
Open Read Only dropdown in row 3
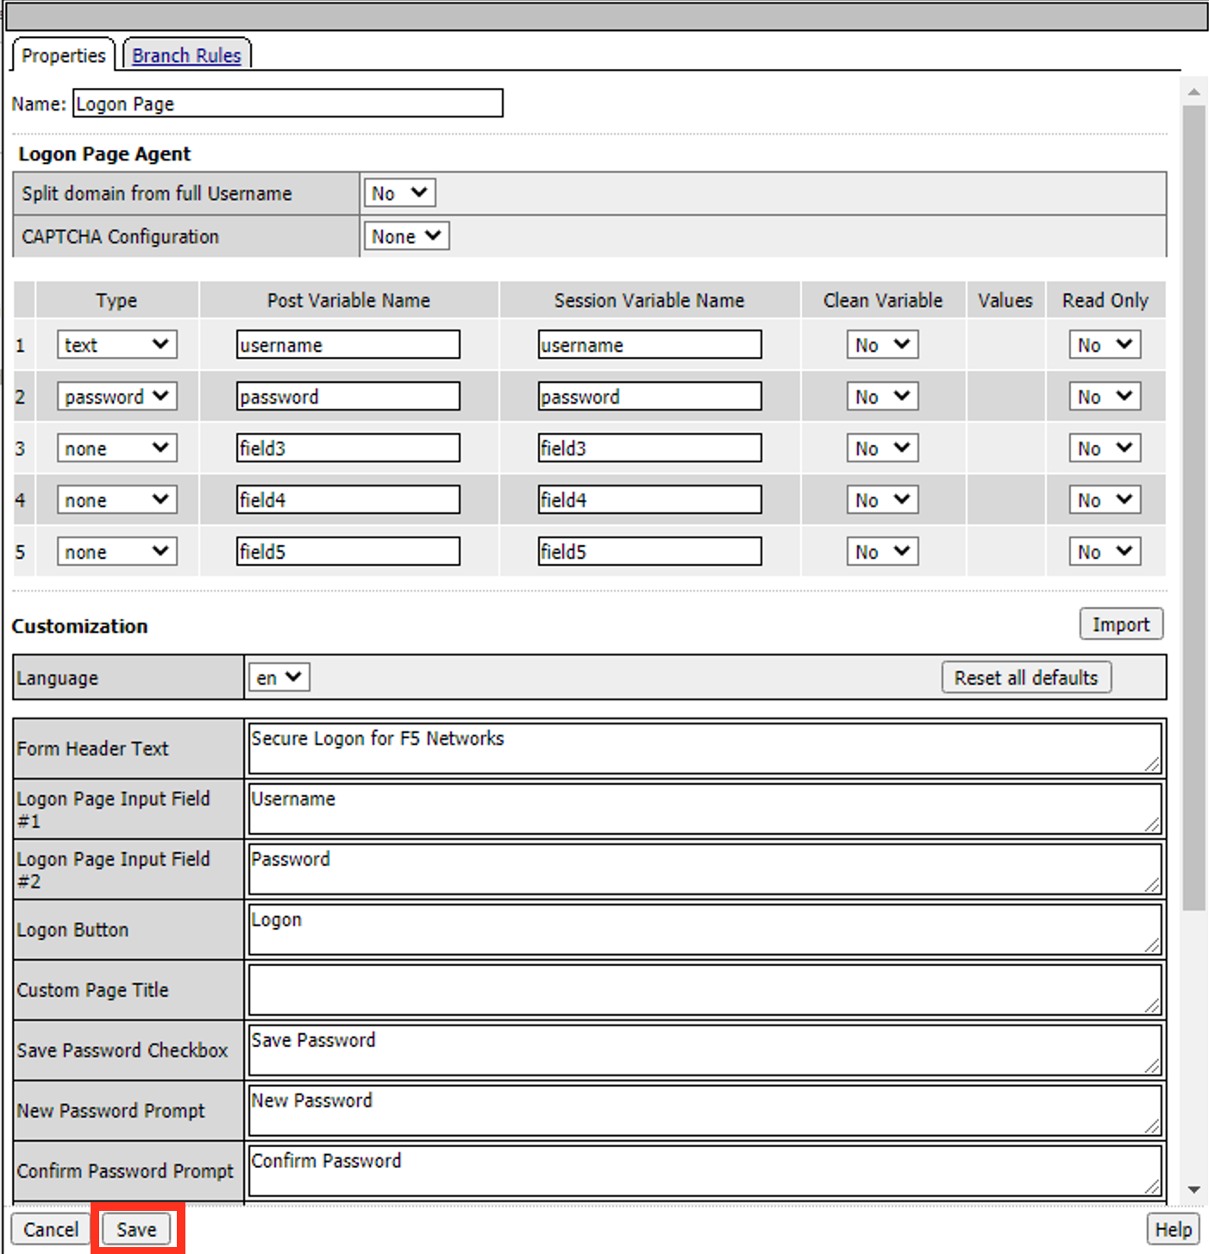[x=1105, y=448]
